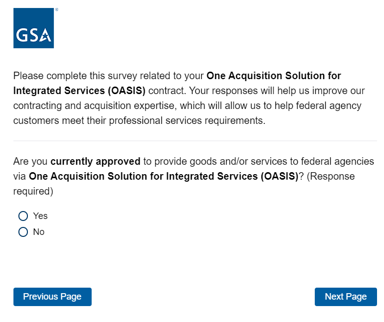Click the "No" answer label text
Viewport: 384px width, 322px height.
39,232
